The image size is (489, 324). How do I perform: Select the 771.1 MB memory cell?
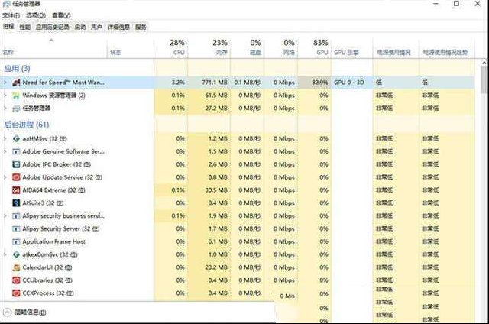tap(209, 83)
